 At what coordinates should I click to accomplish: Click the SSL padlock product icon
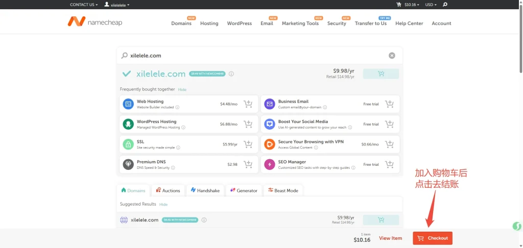tap(128, 144)
